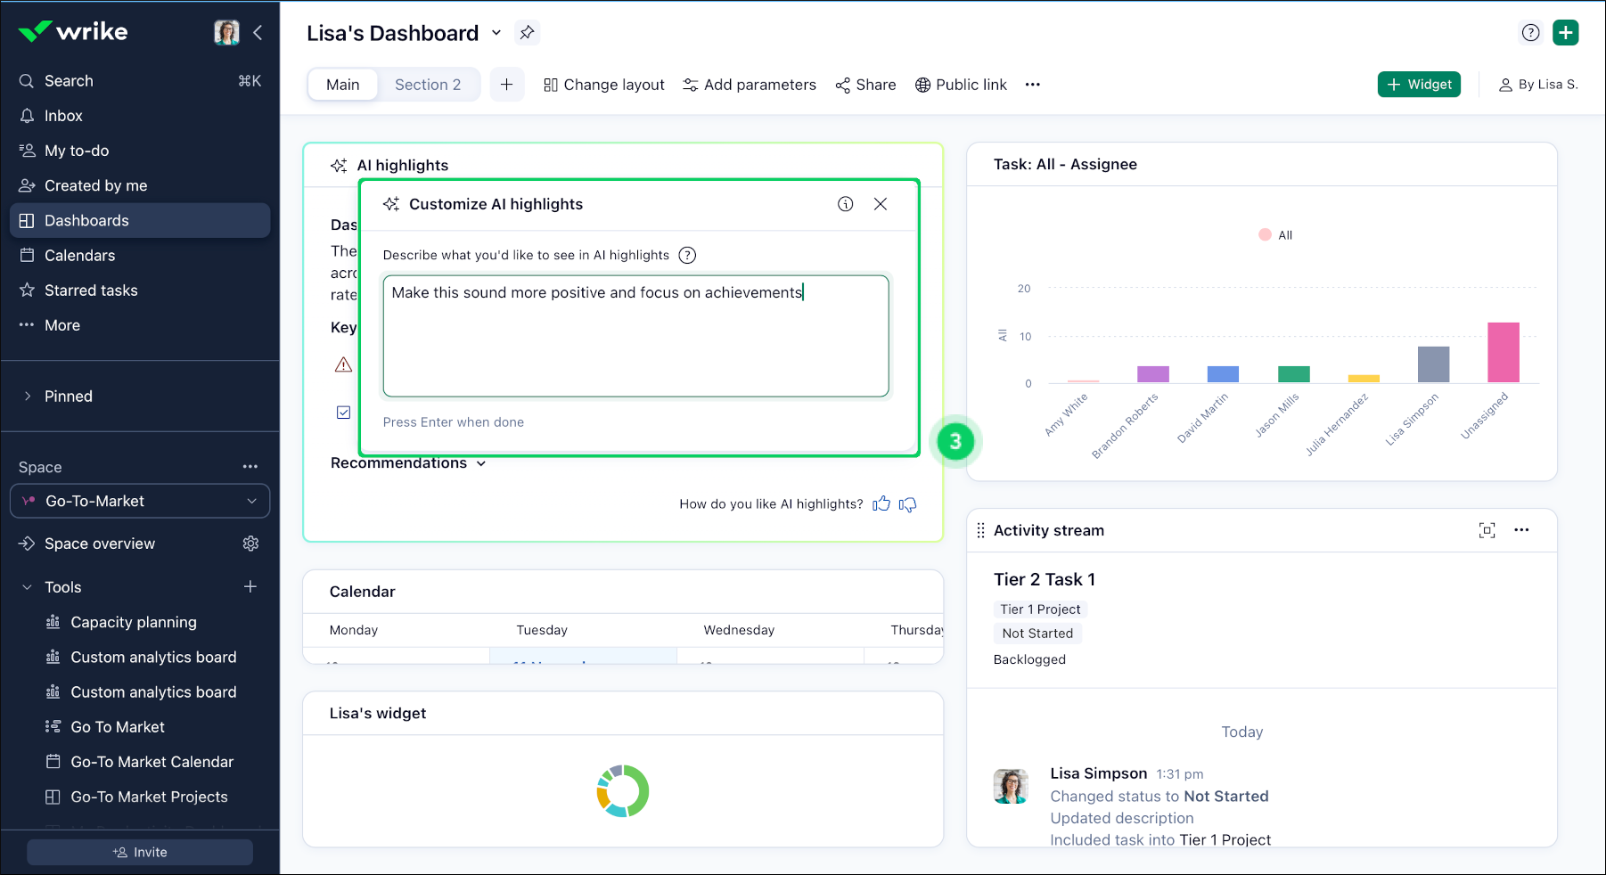Pin Lisa's Dashboard with the pin icon

click(527, 33)
